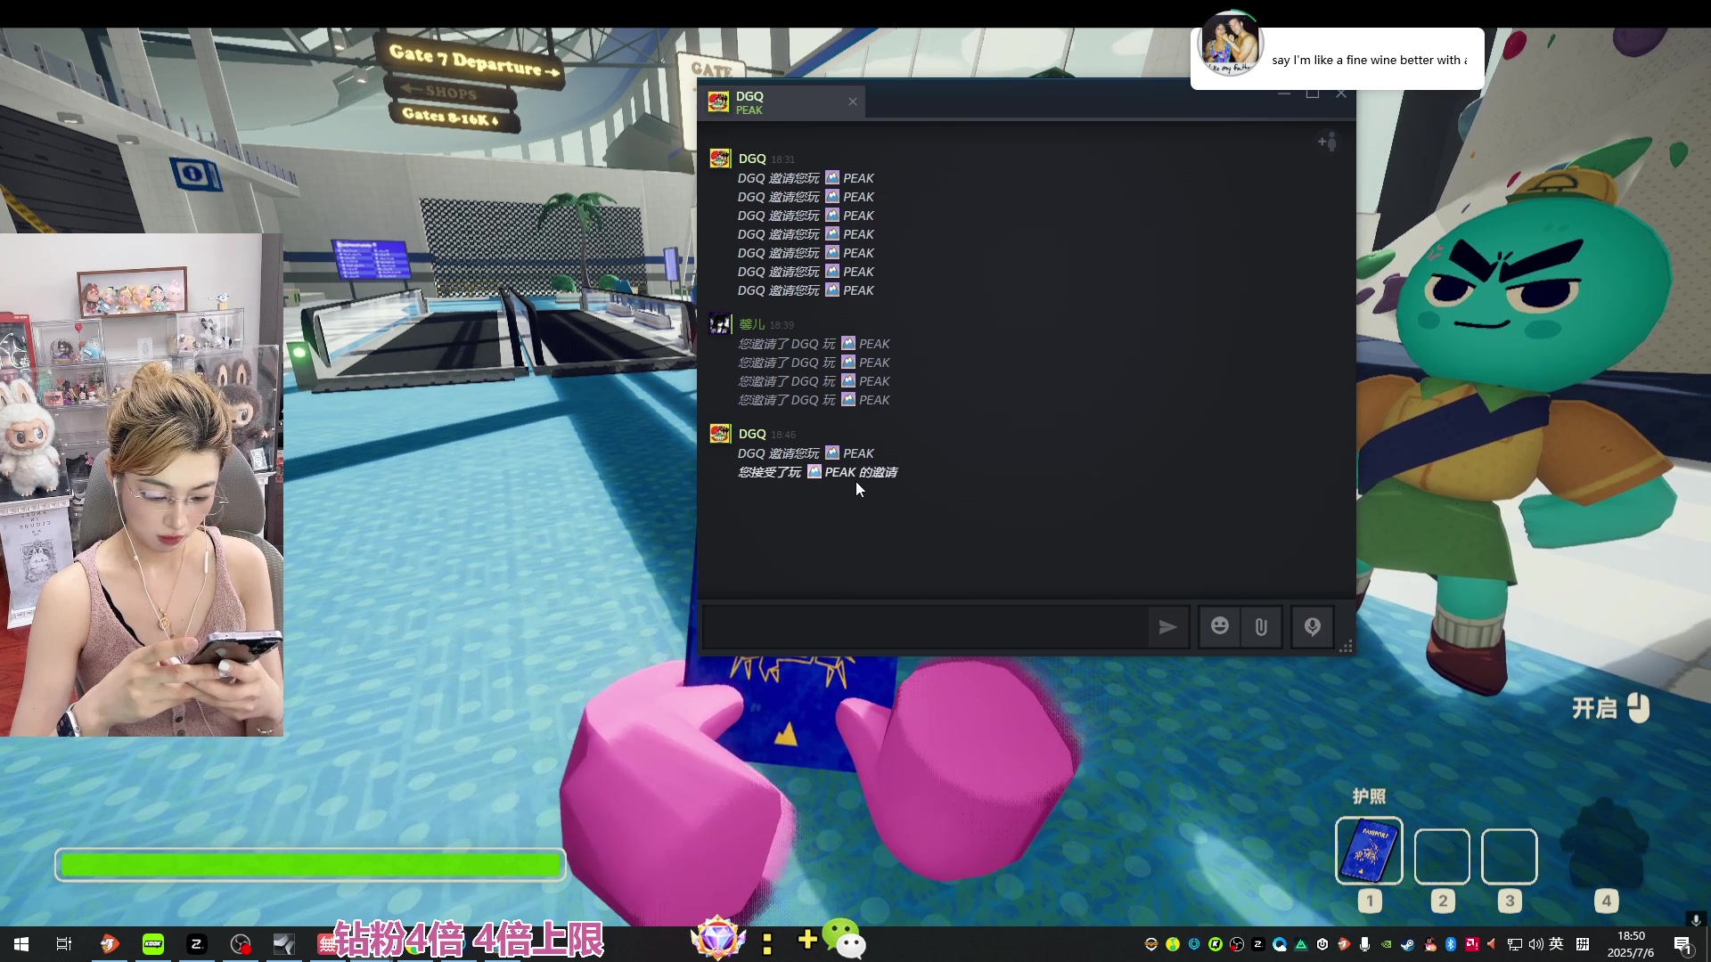Open OBS Studio on the taskbar

[x=241, y=944]
